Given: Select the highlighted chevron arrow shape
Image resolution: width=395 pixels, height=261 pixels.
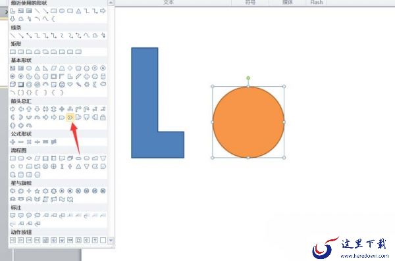Looking at the screenshot, I should 70,117.
